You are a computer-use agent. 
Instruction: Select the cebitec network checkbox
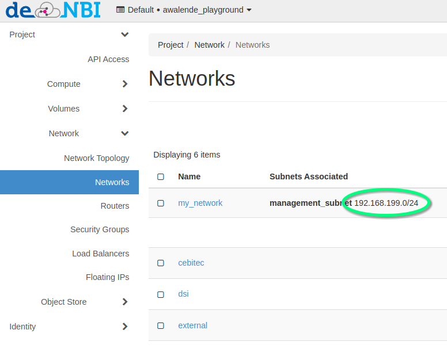(x=161, y=263)
